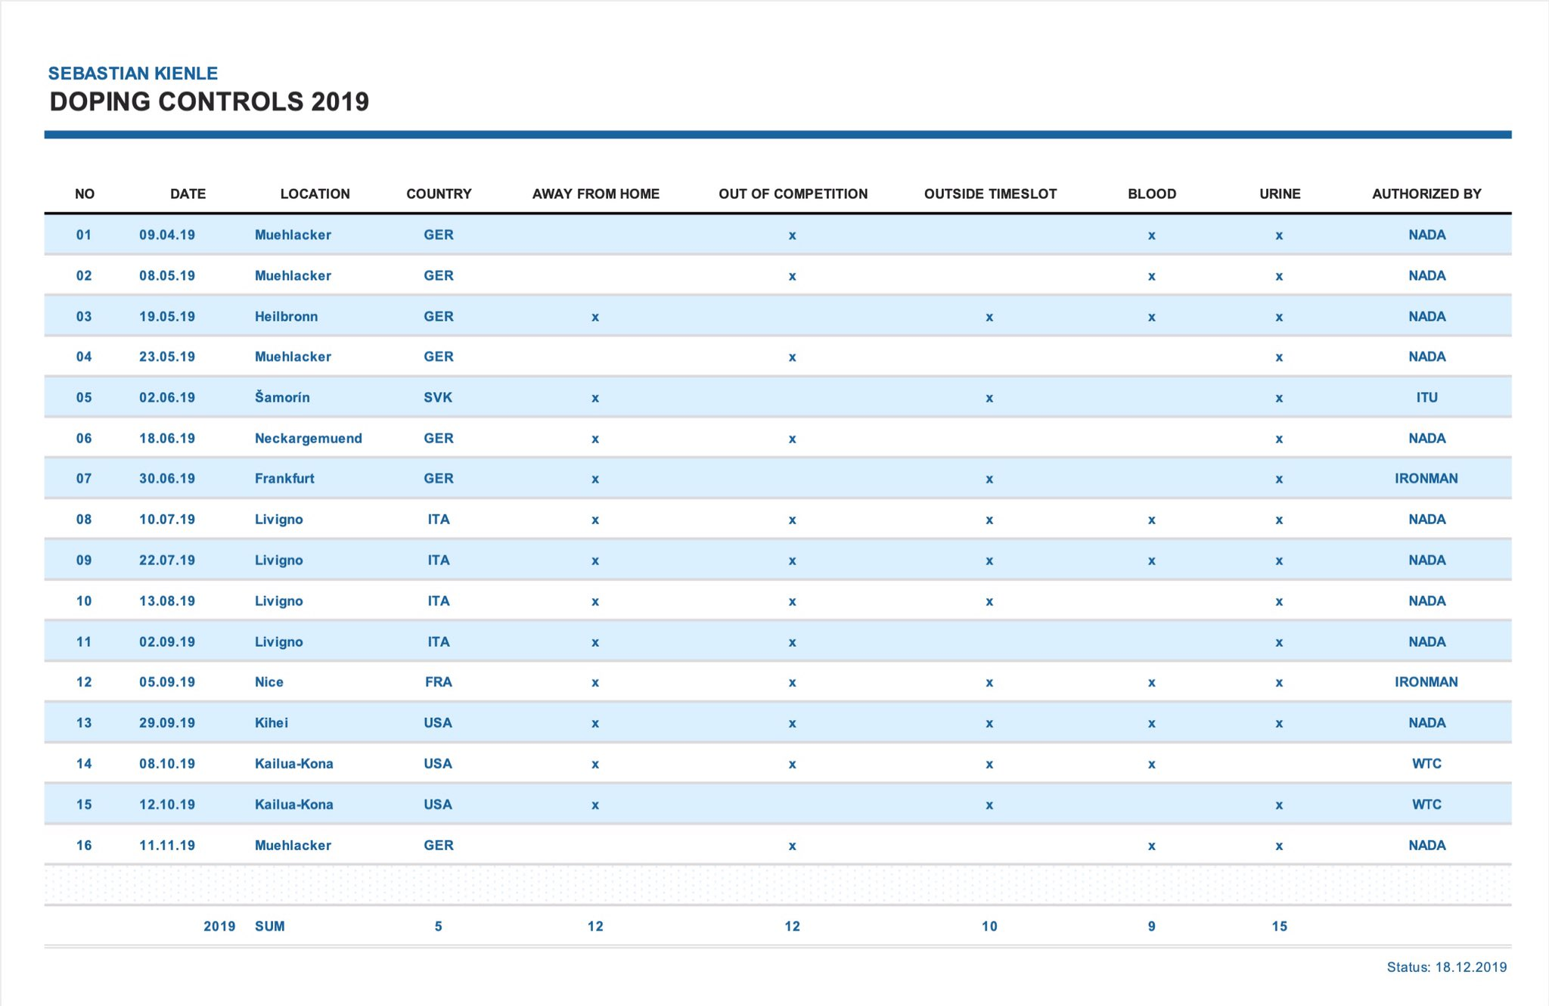
Task: Select the Nice location cell
Action: point(269,682)
